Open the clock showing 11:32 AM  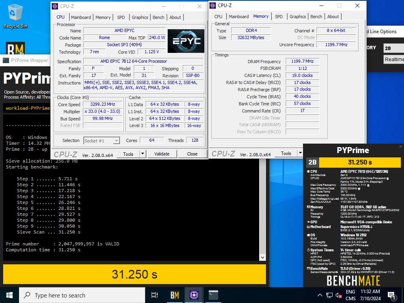(370, 295)
